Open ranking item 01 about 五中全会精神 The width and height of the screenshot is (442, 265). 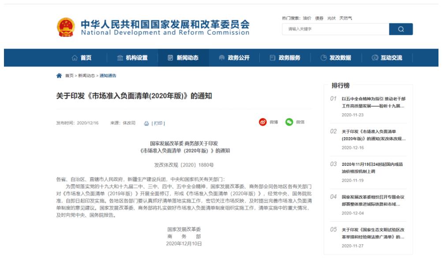373,102
